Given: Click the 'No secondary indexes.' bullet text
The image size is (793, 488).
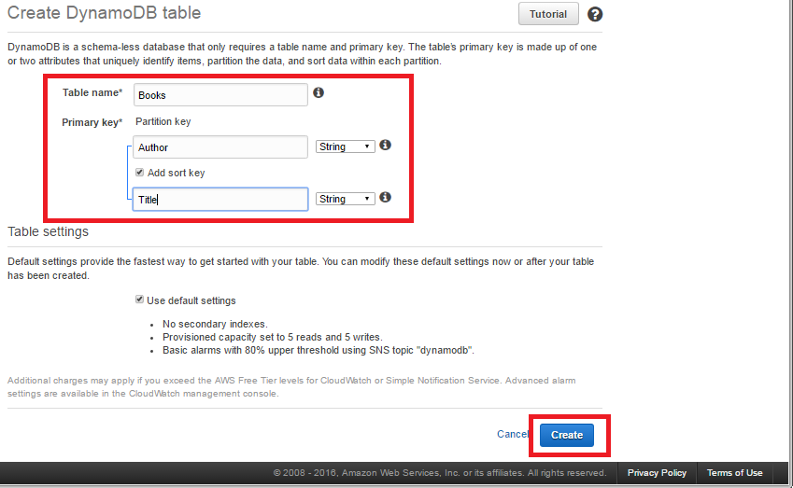Looking at the screenshot, I should coord(215,324).
